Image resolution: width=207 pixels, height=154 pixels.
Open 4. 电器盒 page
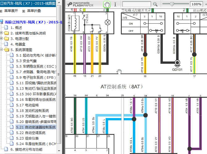(18, 44)
